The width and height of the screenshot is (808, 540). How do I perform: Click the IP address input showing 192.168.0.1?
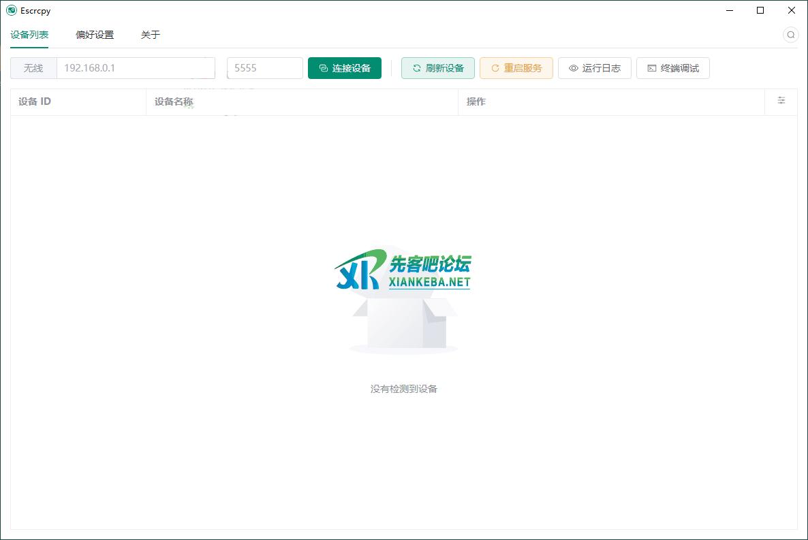tap(136, 67)
